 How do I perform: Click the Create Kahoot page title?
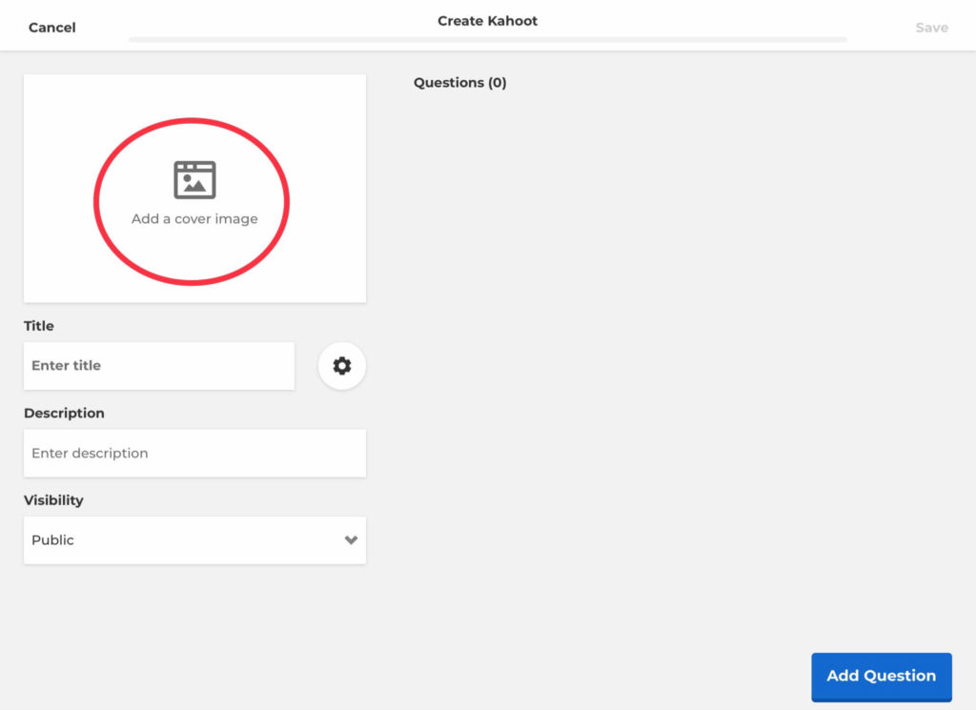click(x=487, y=21)
